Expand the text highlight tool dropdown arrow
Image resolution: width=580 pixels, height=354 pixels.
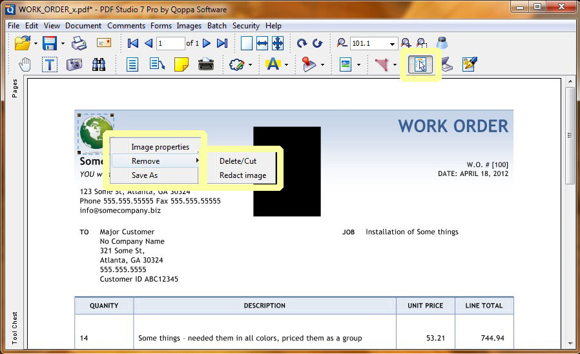[285, 65]
